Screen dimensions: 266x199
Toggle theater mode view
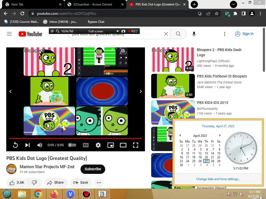click(x=123, y=145)
